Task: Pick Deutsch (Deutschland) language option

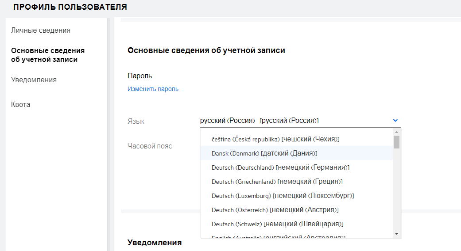Action: pos(281,167)
